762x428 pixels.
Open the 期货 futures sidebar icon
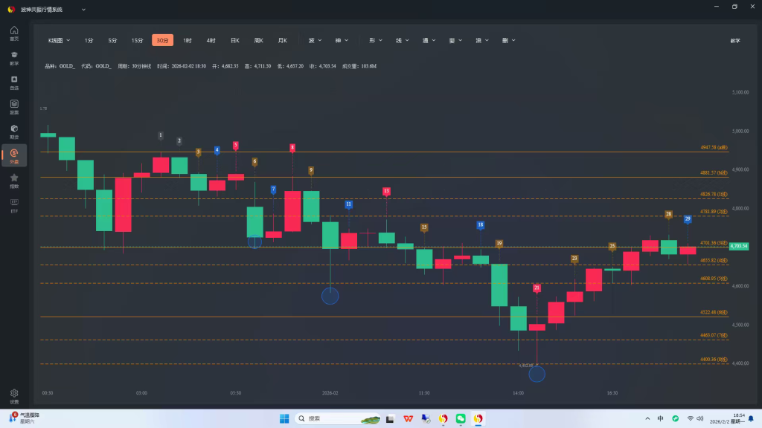coord(14,132)
